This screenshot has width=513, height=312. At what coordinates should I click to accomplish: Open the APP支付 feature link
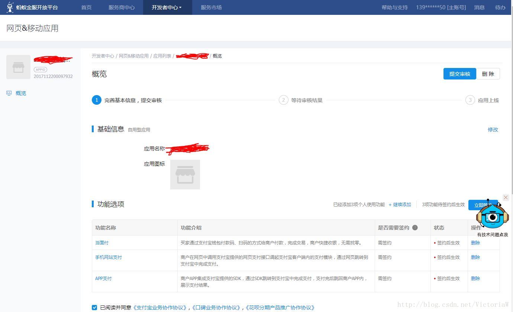(103, 279)
